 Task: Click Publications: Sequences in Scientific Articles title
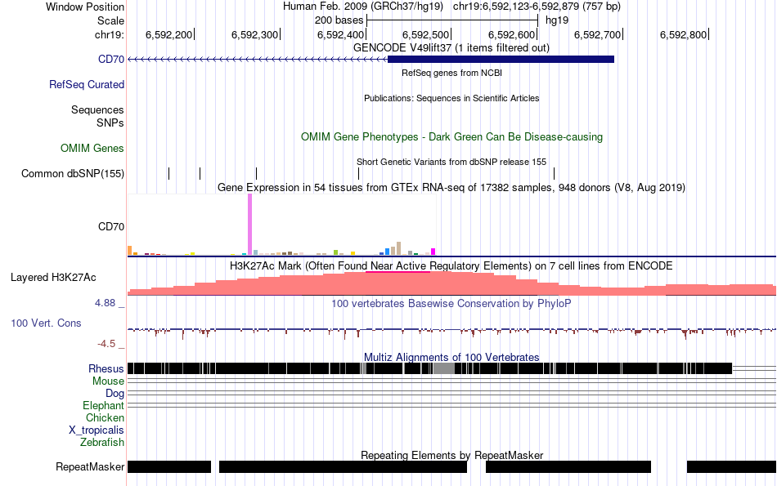pos(451,99)
